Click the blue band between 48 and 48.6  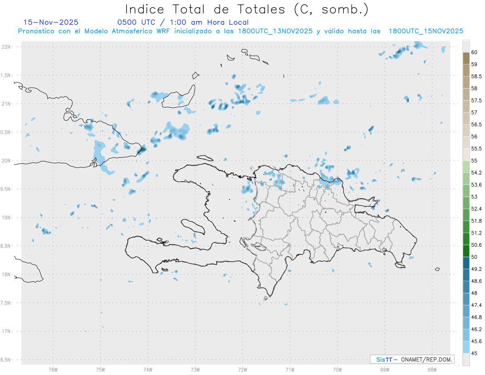click(466, 287)
